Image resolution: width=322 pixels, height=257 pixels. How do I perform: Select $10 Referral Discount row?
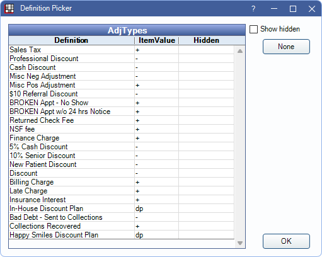[x=122, y=94]
